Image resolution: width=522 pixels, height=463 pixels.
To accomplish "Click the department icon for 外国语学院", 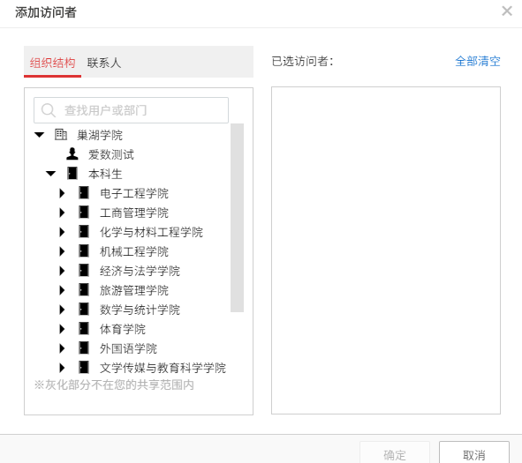I will point(84,347).
